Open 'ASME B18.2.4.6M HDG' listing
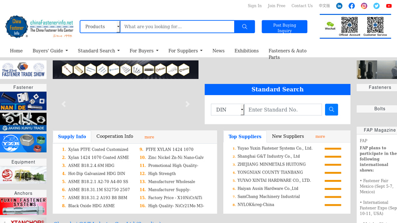 point(91,166)
